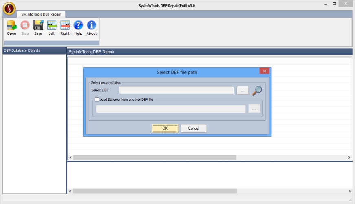Click the upper horizontal scrollbar thumb
The height and width of the screenshot is (204, 355).
click(x=154, y=157)
